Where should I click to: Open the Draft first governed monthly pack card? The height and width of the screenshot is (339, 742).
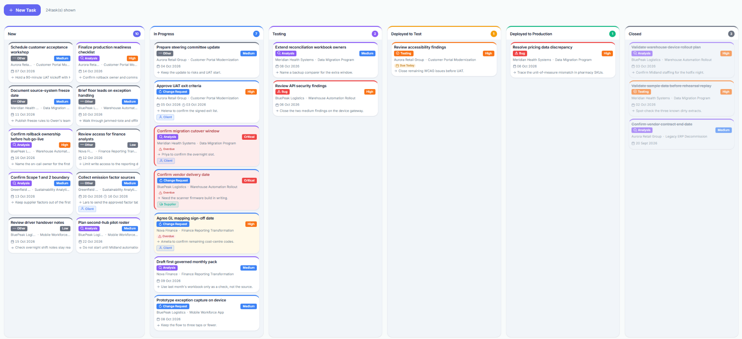(206, 275)
